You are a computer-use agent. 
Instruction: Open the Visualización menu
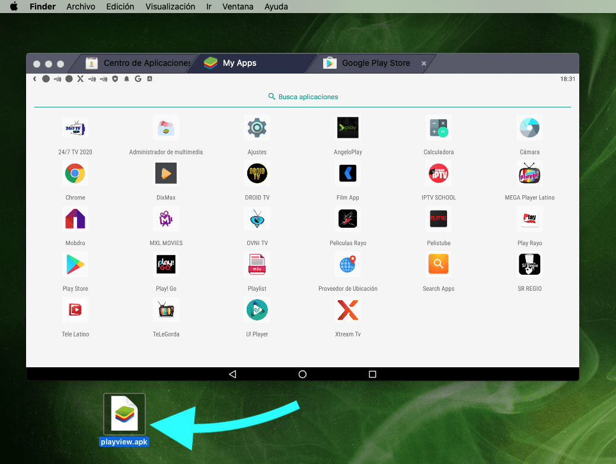(170, 7)
